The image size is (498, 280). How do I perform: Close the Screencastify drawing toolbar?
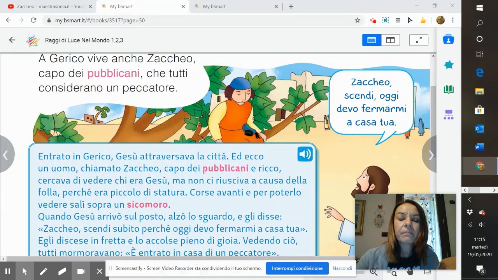pos(100,271)
